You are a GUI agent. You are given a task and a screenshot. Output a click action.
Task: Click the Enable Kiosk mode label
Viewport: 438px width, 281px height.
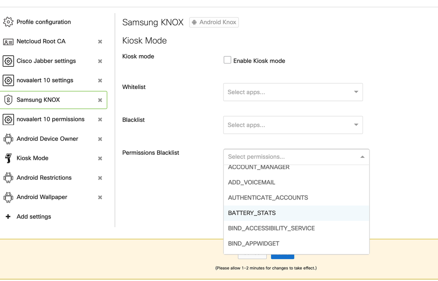[x=259, y=61]
